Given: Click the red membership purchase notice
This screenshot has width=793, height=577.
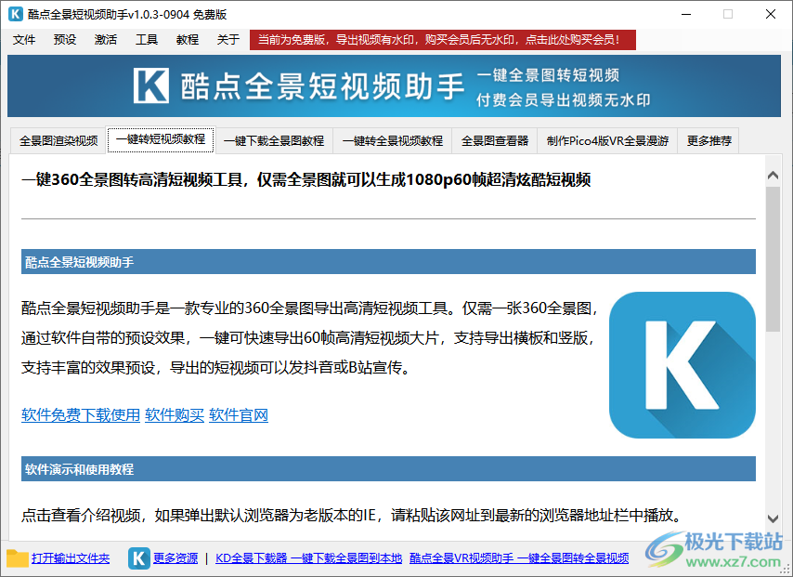Looking at the screenshot, I should [x=443, y=39].
